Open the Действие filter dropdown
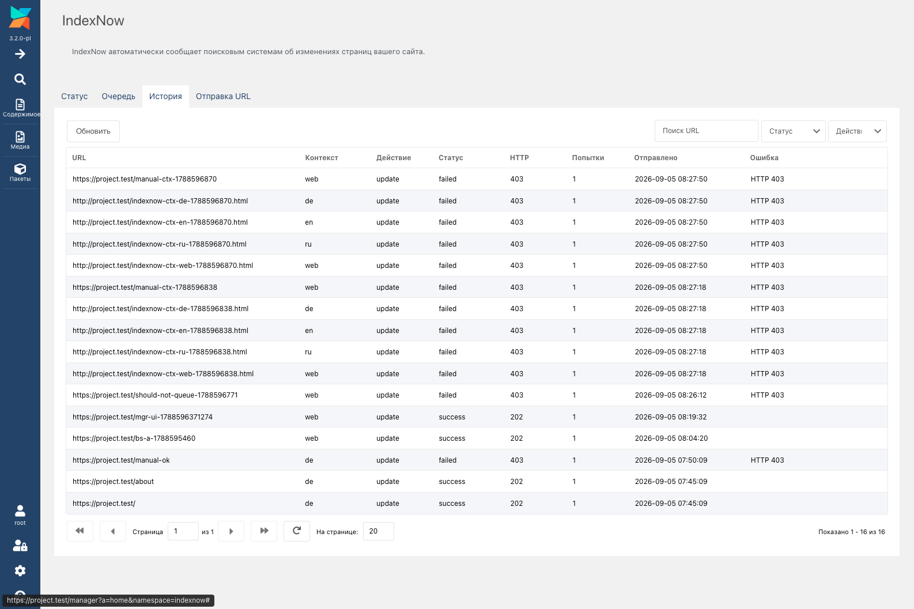This screenshot has width=914, height=609. click(858, 131)
